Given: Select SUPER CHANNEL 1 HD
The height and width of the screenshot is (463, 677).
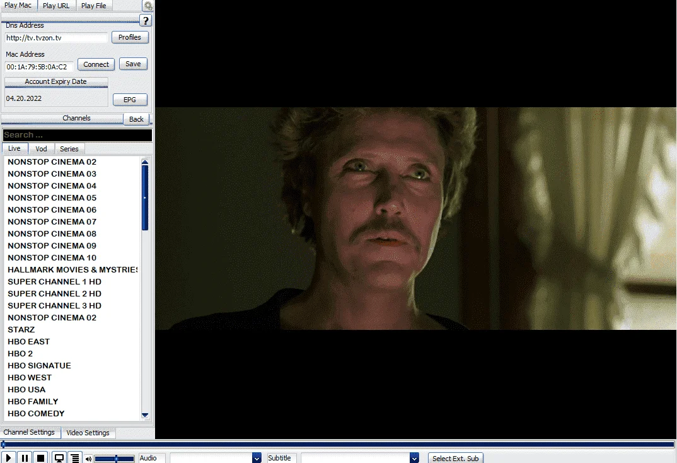Looking at the screenshot, I should click(54, 282).
